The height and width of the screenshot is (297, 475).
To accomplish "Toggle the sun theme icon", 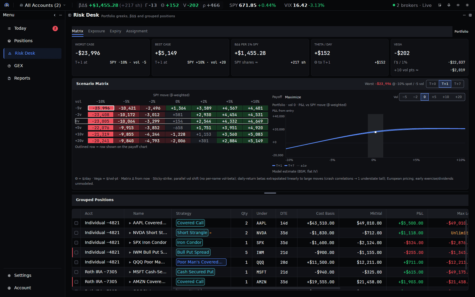I will 467,5.
